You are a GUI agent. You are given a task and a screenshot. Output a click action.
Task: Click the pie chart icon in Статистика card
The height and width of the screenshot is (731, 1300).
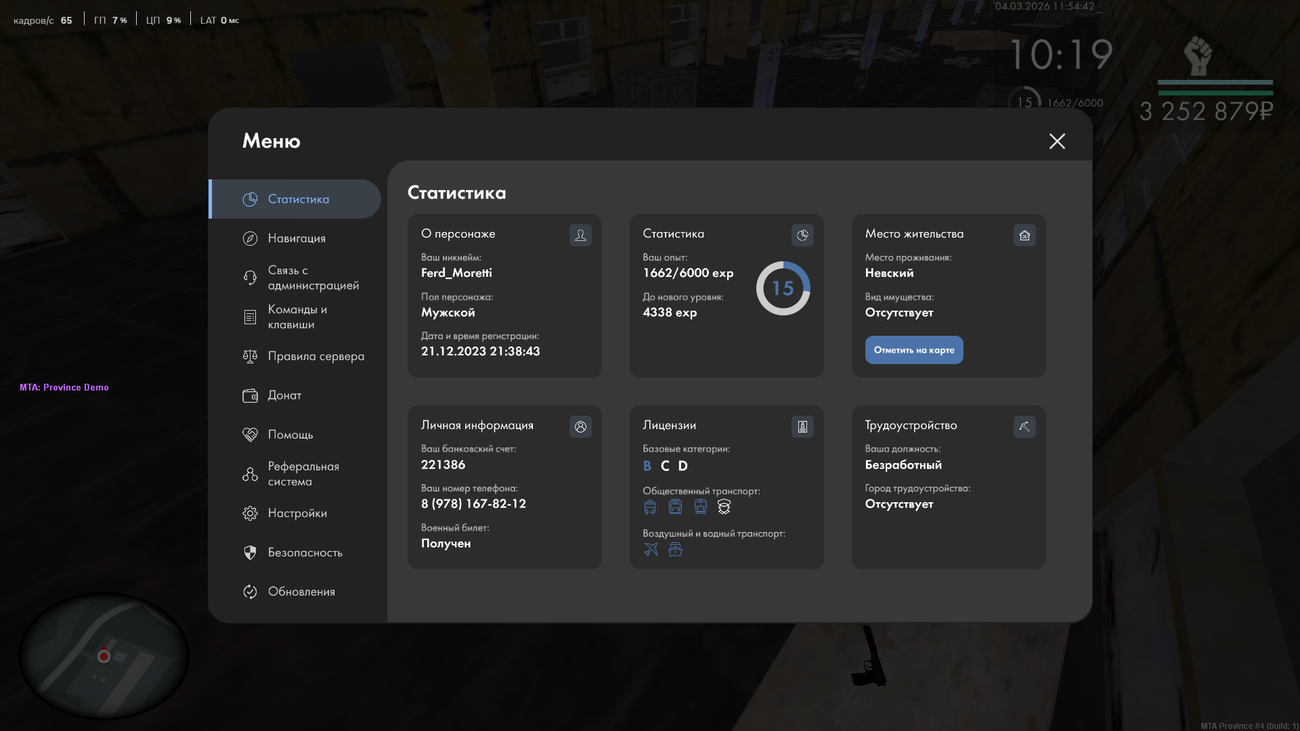coord(802,236)
